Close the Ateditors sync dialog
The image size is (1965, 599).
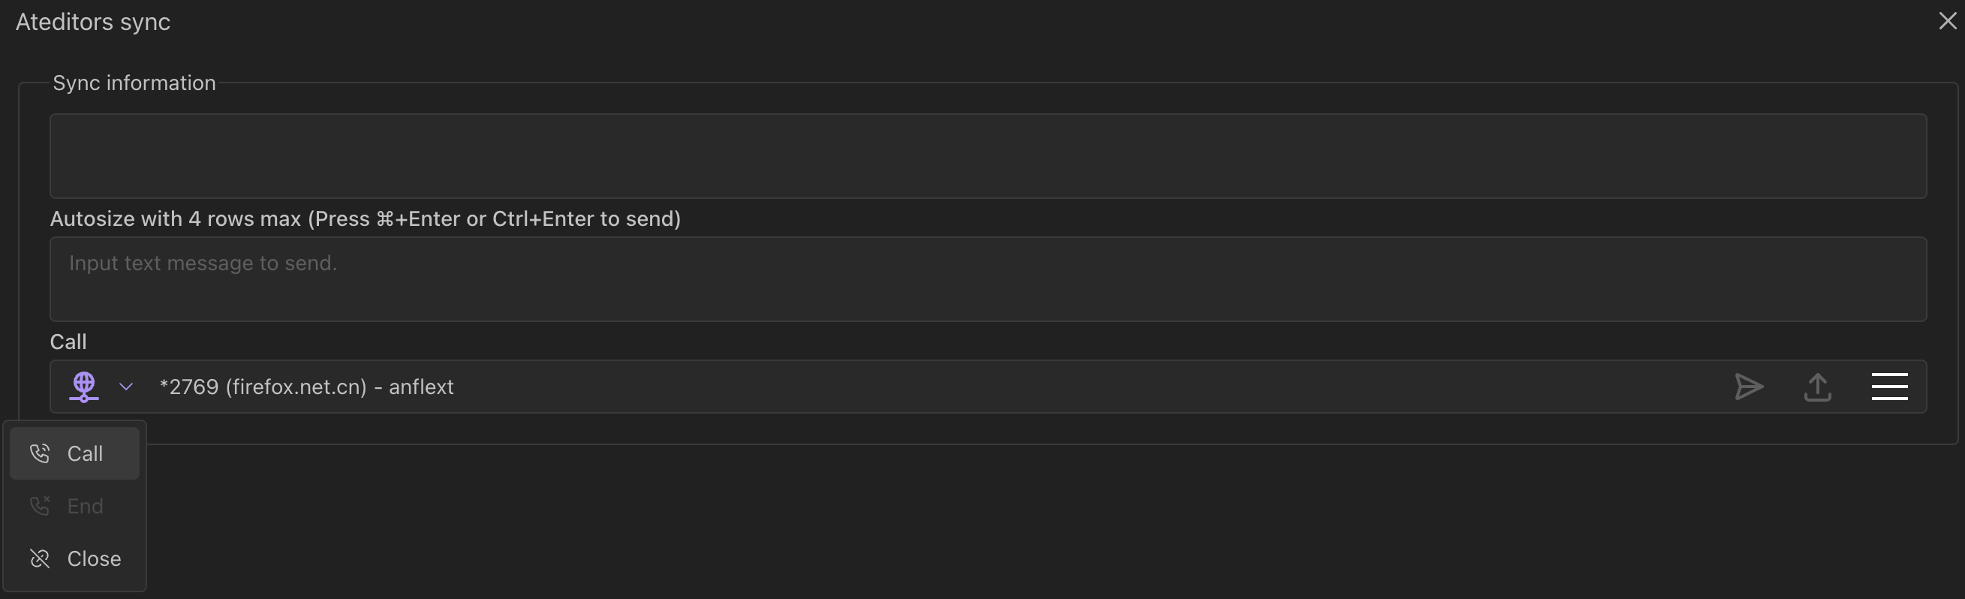(1948, 21)
